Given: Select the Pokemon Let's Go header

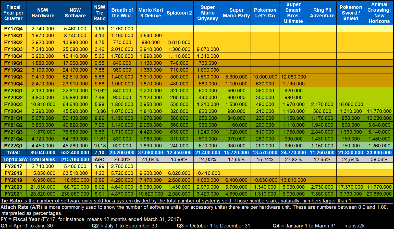Looking at the screenshot, I should pyautogui.click(x=265, y=13).
